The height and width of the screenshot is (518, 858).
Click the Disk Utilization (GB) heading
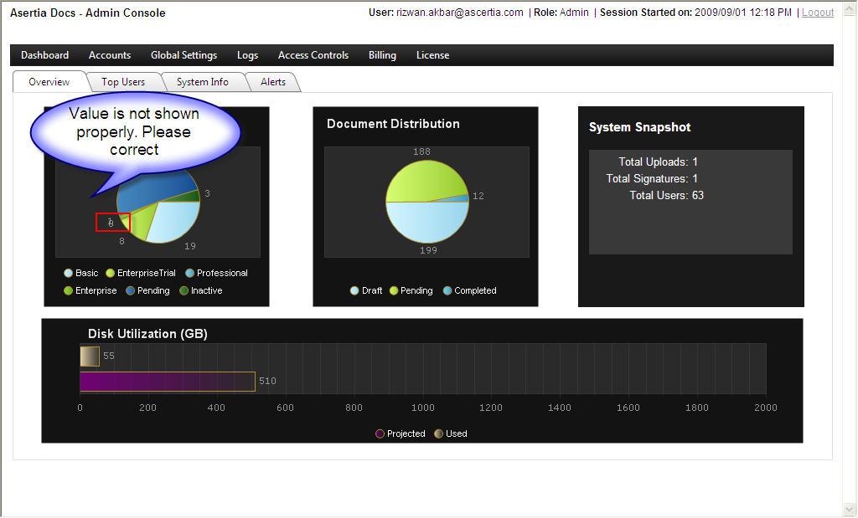(x=147, y=334)
